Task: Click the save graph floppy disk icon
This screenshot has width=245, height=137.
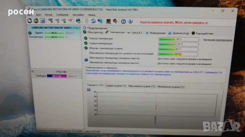Action: [89, 90]
